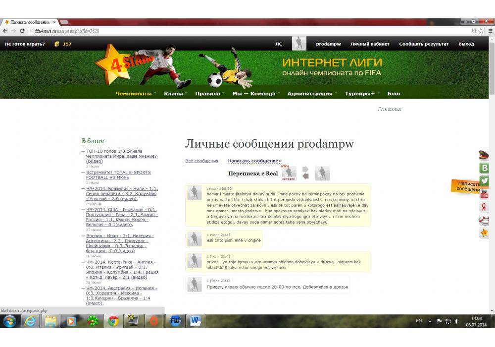Click the military cap sidebar icon
Image resolution: width=495 pixels, height=347 pixels.
click(x=484, y=155)
